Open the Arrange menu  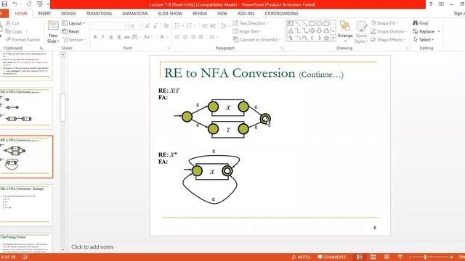click(345, 31)
